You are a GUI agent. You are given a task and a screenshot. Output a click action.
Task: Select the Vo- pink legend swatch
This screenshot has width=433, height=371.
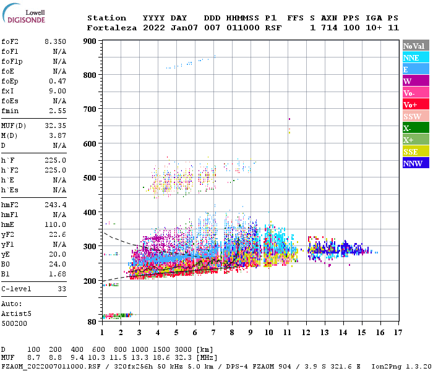[x=416, y=93]
